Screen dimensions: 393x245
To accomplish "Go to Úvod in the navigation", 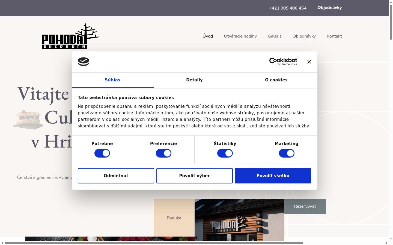I will click(x=208, y=36).
